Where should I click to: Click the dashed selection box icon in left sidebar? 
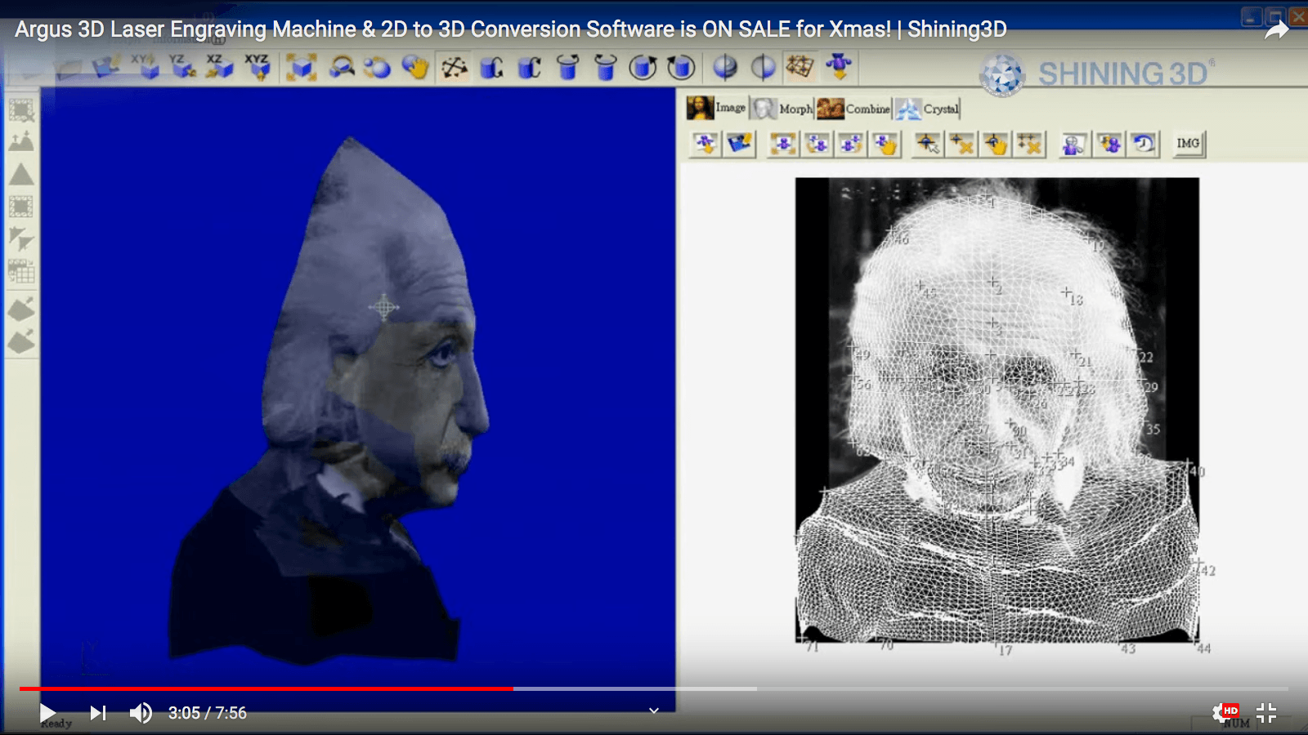tap(21, 110)
